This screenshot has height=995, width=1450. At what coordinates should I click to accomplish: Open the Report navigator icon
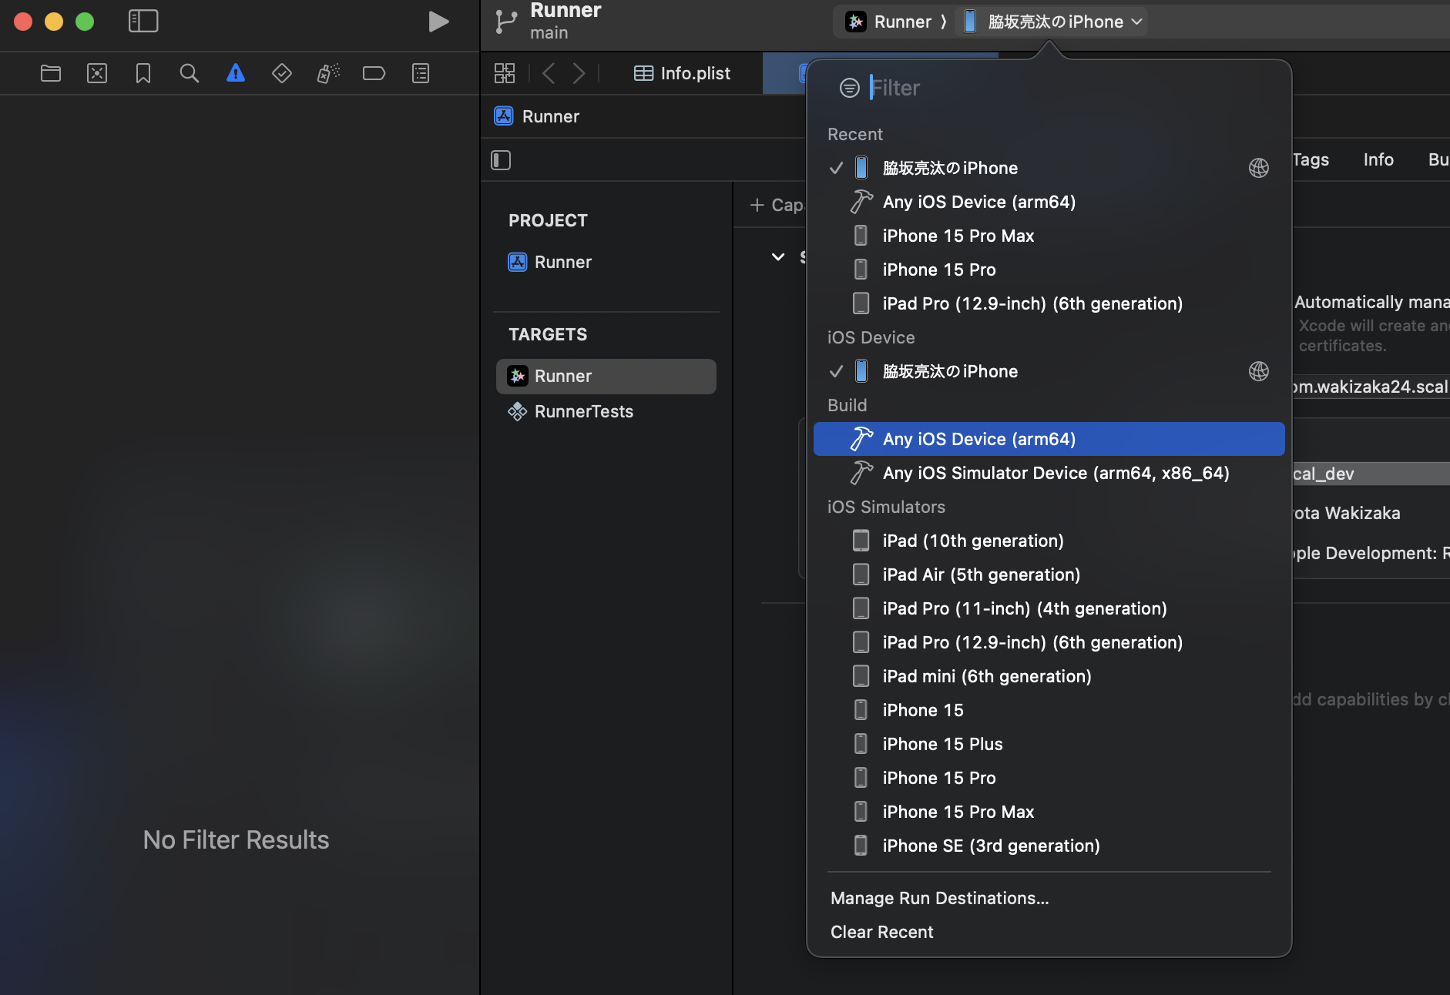tap(421, 73)
